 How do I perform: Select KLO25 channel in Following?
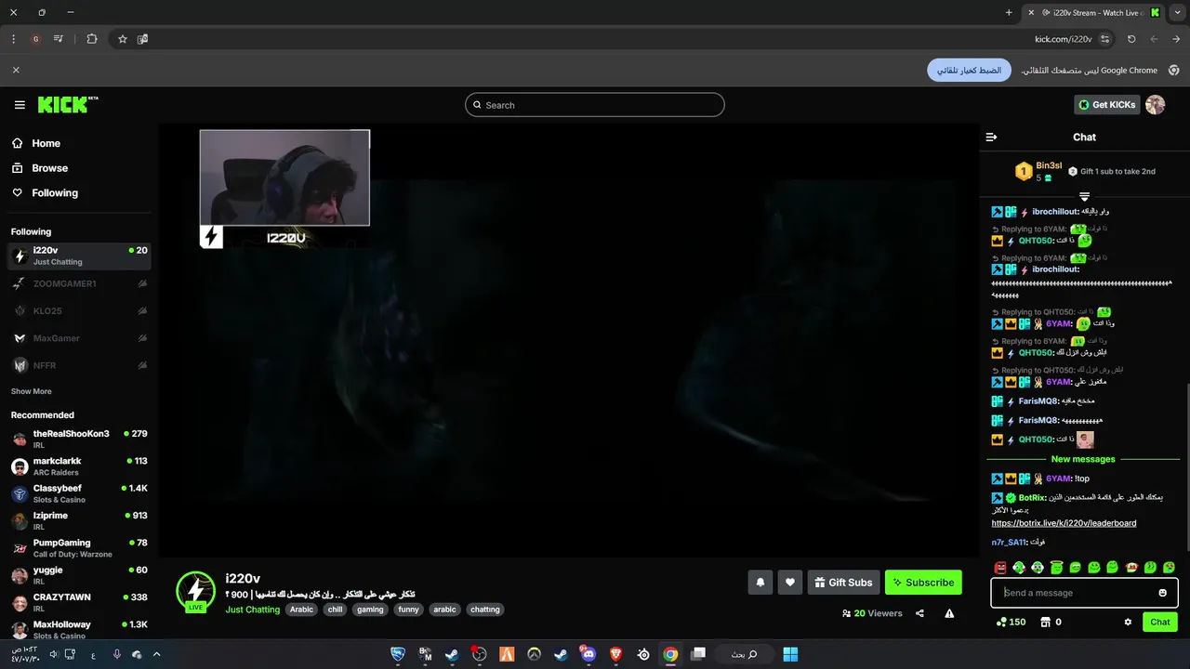click(x=79, y=311)
